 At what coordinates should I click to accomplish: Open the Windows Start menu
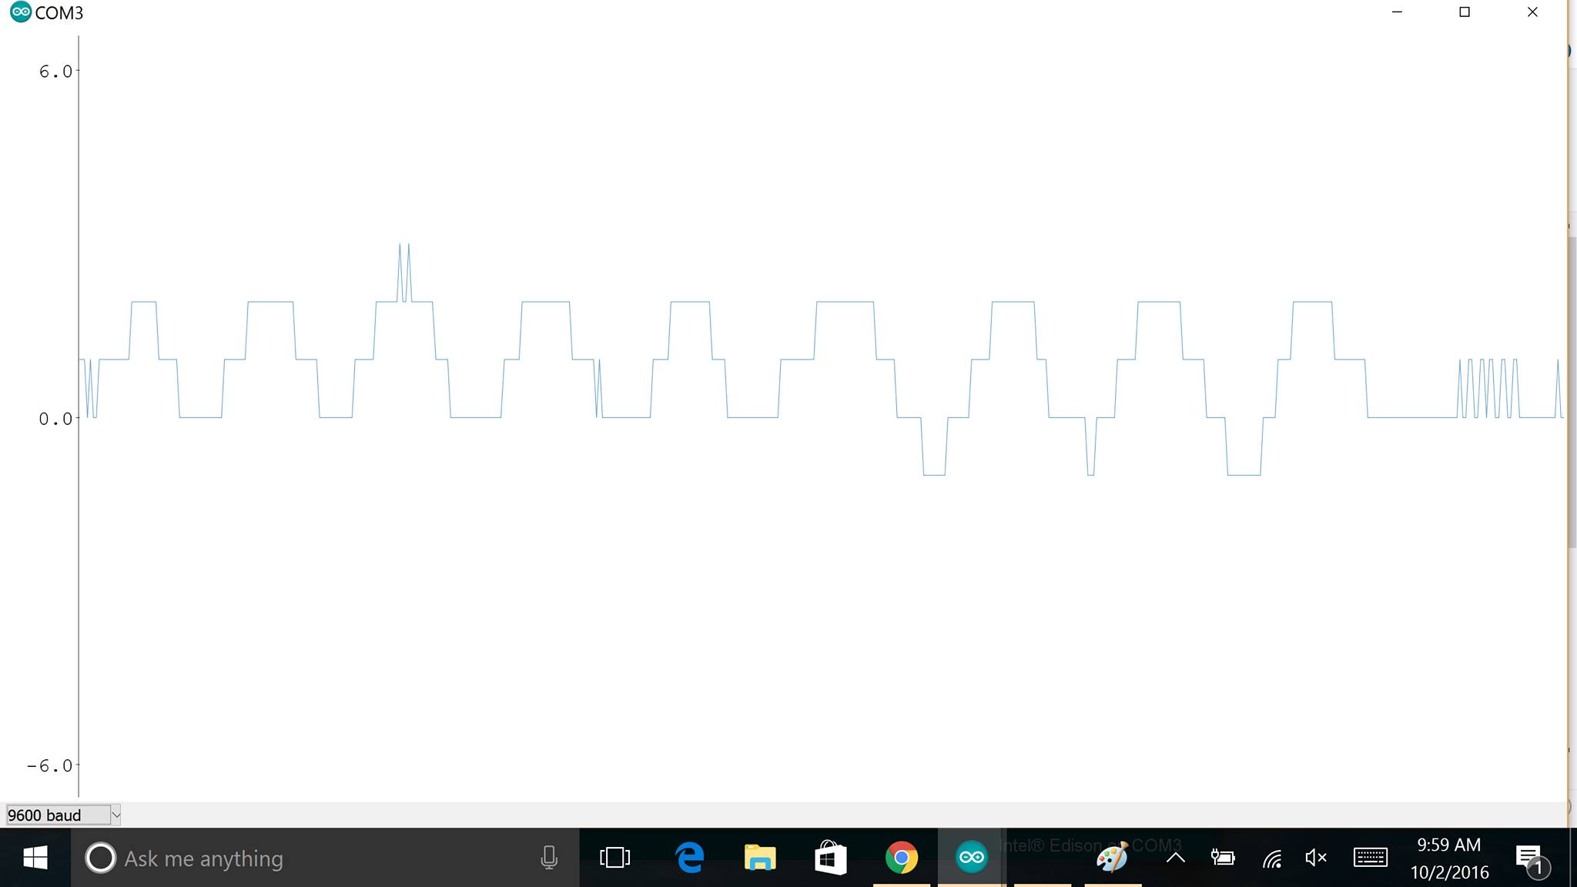pos(35,858)
